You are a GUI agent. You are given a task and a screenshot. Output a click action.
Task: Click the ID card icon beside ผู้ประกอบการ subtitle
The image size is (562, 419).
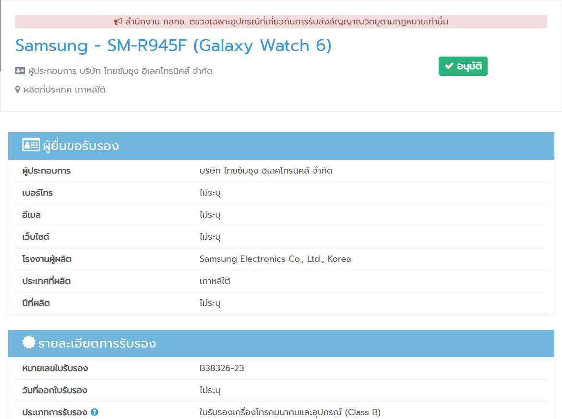click(20, 71)
